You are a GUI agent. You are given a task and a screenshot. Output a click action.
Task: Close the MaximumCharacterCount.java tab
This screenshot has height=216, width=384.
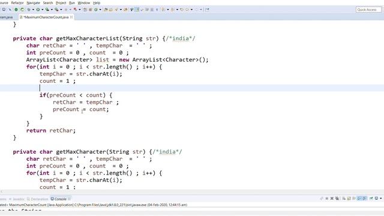click(x=71, y=17)
